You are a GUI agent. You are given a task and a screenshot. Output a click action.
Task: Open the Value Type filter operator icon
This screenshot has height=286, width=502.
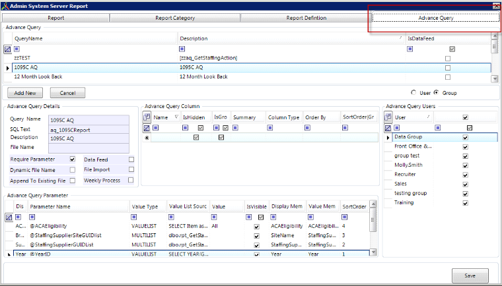click(134, 217)
